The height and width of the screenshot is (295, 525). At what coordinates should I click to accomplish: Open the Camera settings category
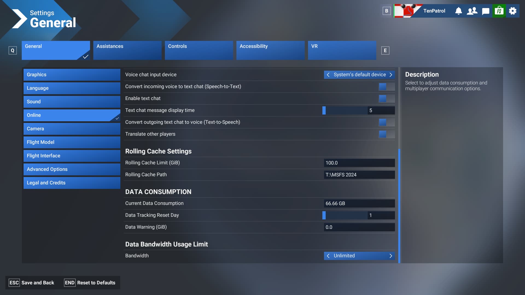[72, 129]
